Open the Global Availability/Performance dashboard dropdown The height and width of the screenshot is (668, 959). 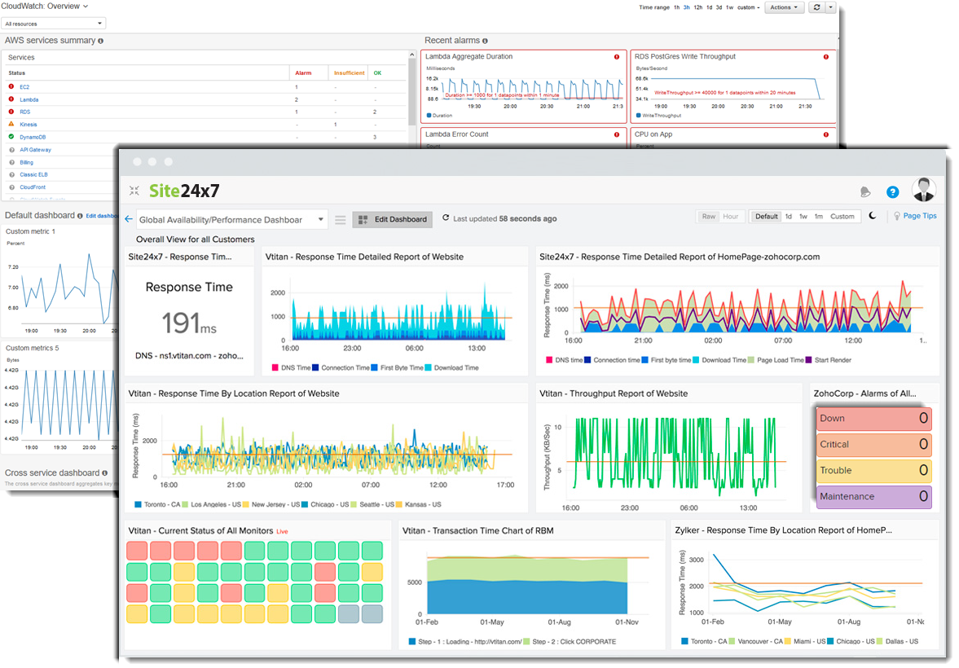pos(231,220)
